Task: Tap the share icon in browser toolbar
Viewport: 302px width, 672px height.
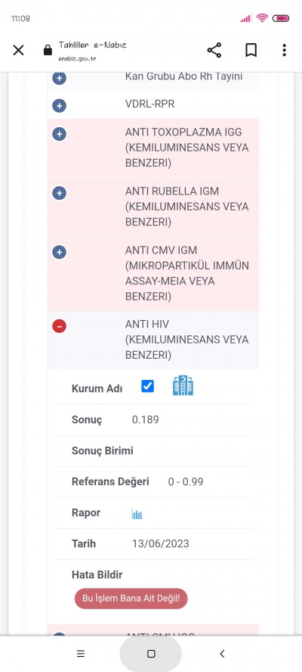Action: [x=214, y=50]
